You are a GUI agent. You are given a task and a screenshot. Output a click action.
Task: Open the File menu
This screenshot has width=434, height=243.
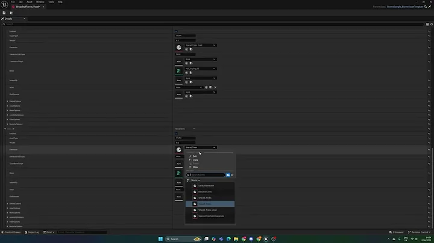pos(13,2)
